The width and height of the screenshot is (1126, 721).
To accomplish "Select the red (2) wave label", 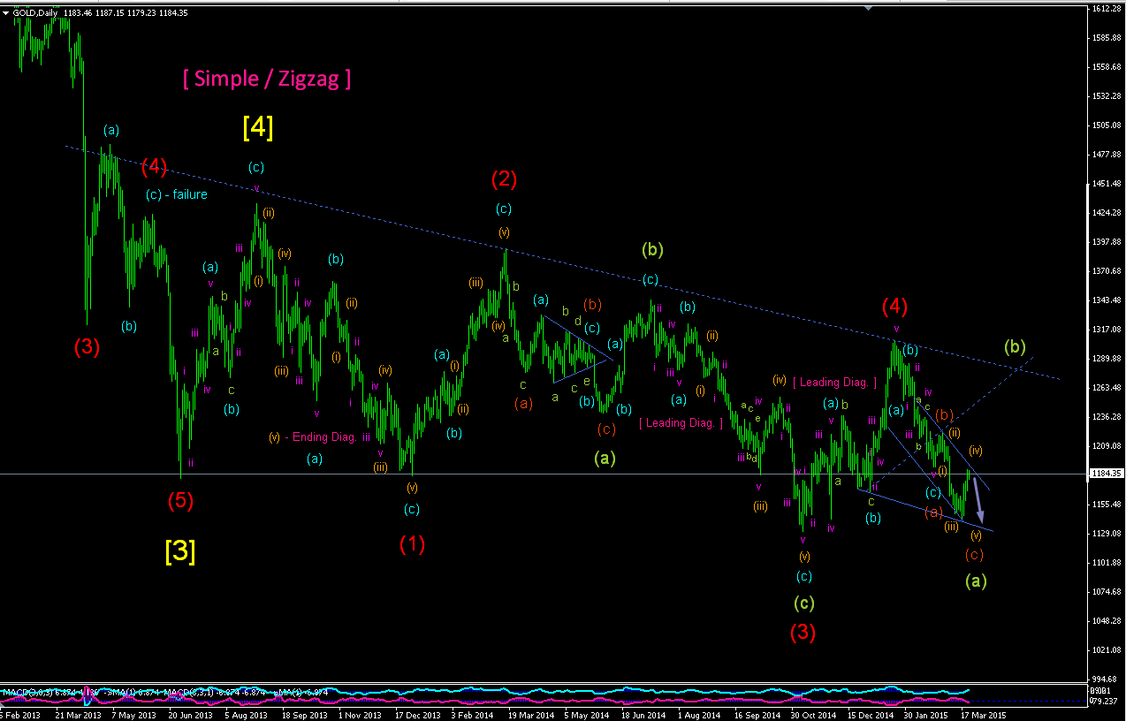I will [504, 179].
